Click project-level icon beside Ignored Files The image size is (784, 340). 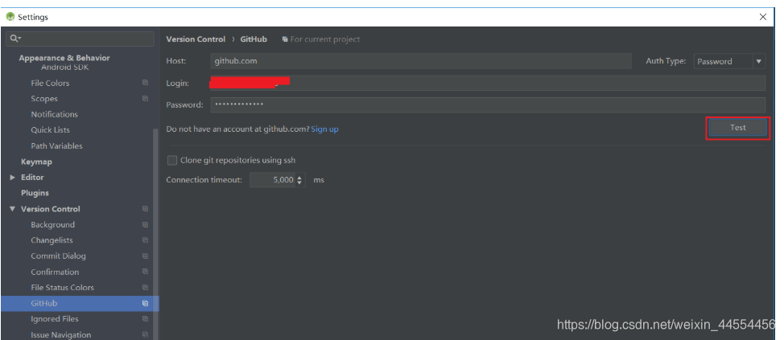coord(145,319)
